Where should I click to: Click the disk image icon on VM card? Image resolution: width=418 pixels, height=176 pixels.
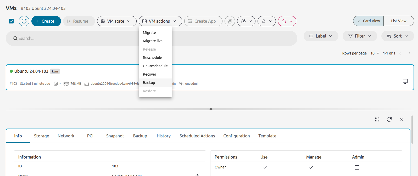[x=87, y=84]
